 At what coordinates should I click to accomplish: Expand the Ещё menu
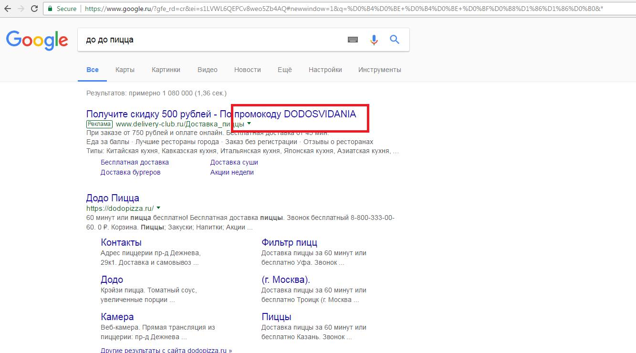tap(285, 70)
